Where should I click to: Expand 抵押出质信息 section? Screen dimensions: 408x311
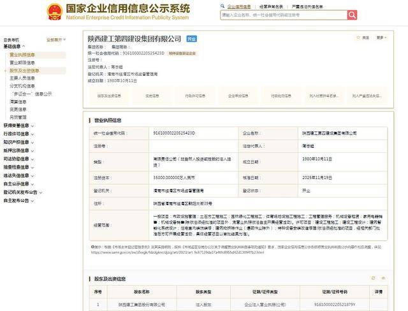coord(18,150)
